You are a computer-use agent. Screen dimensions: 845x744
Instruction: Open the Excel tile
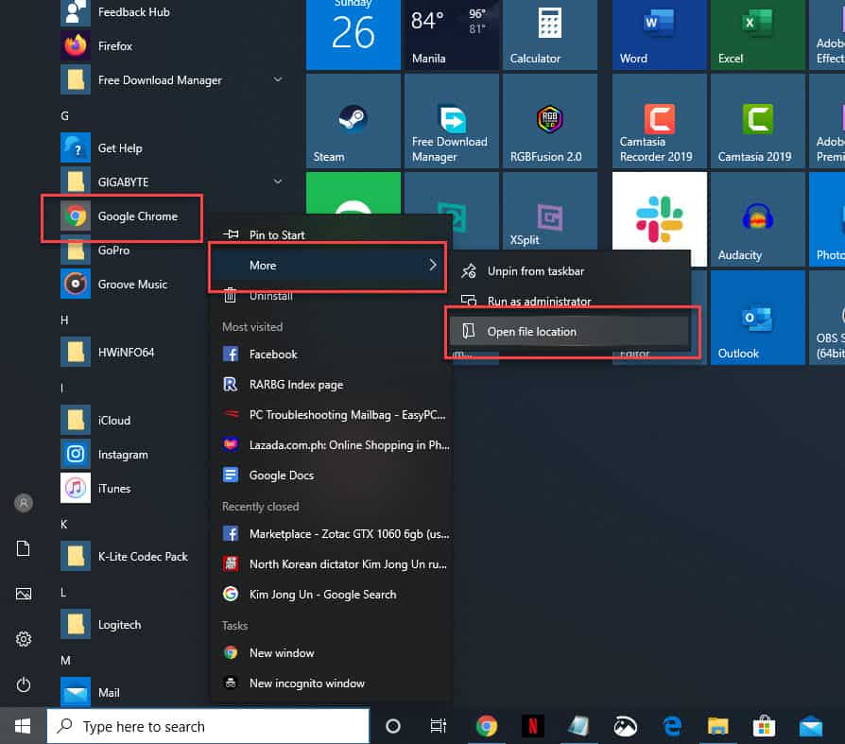(x=758, y=34)
